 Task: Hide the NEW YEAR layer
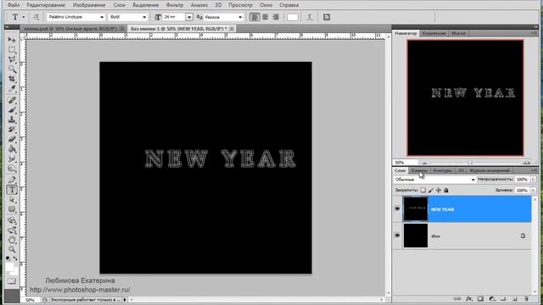[x=397, y=209]
